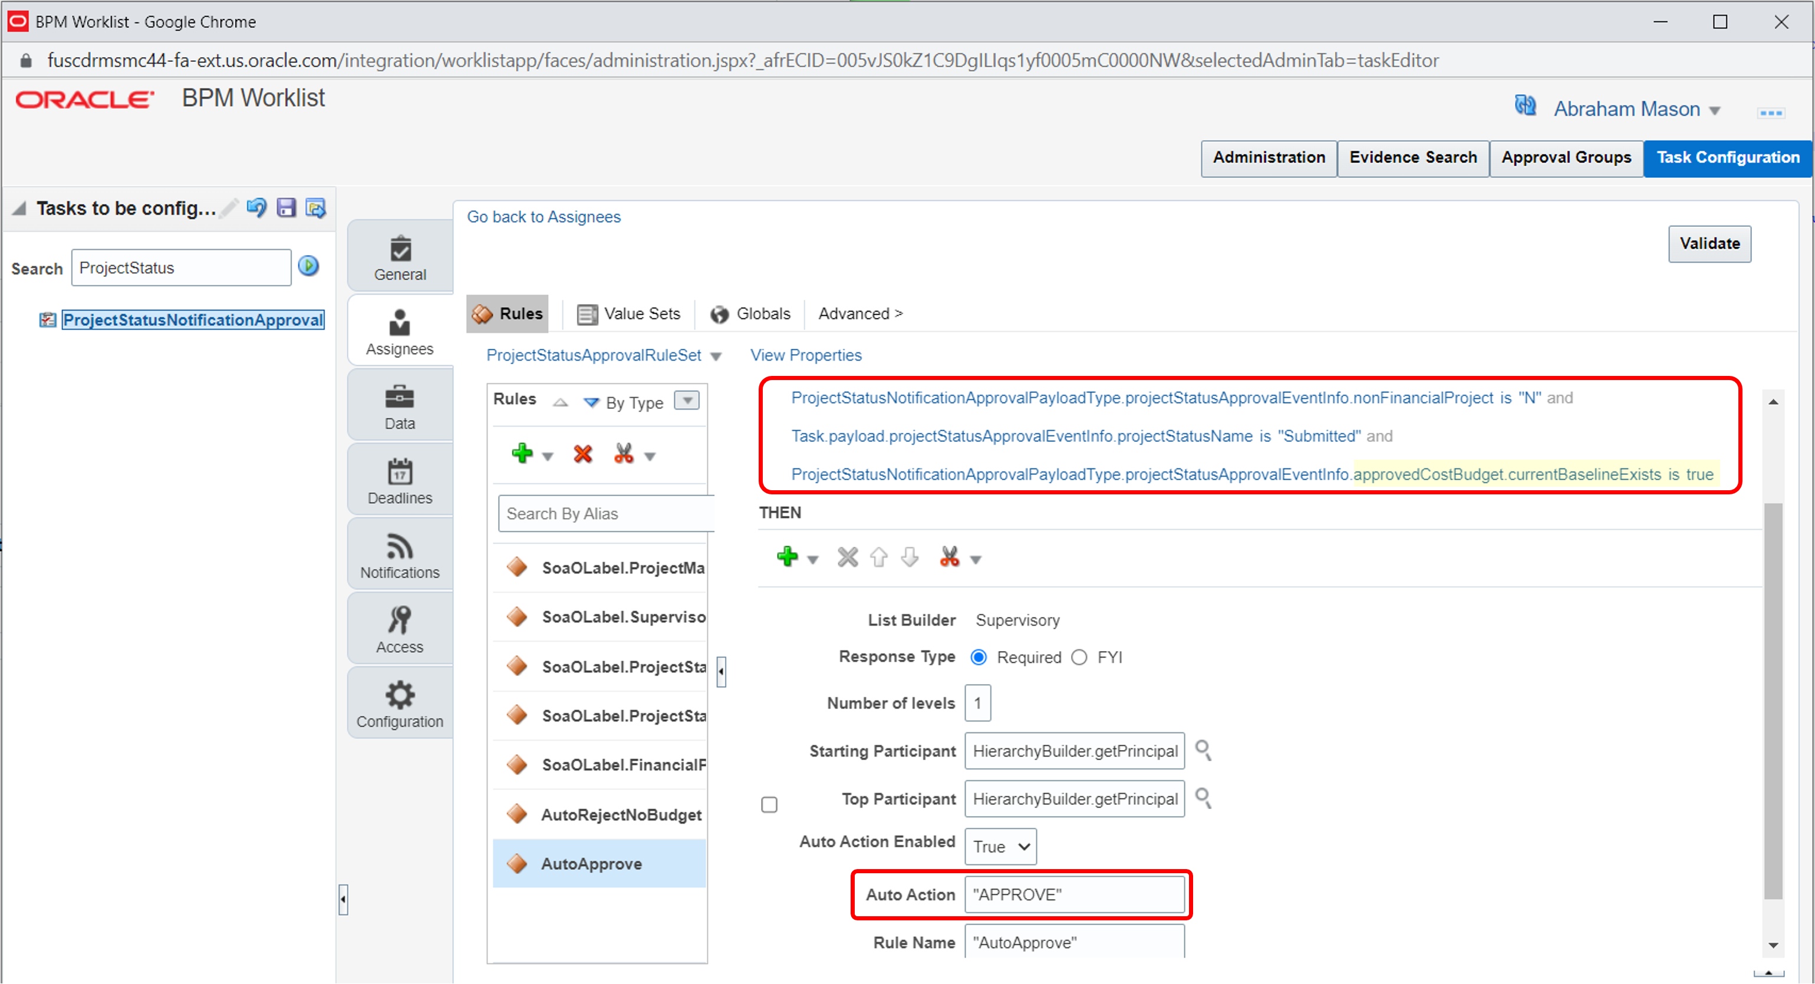Search for Starting Participant with magnifier
Image resolution: width=1815 pixels, height=984 pixels.
coord(1204,750)
